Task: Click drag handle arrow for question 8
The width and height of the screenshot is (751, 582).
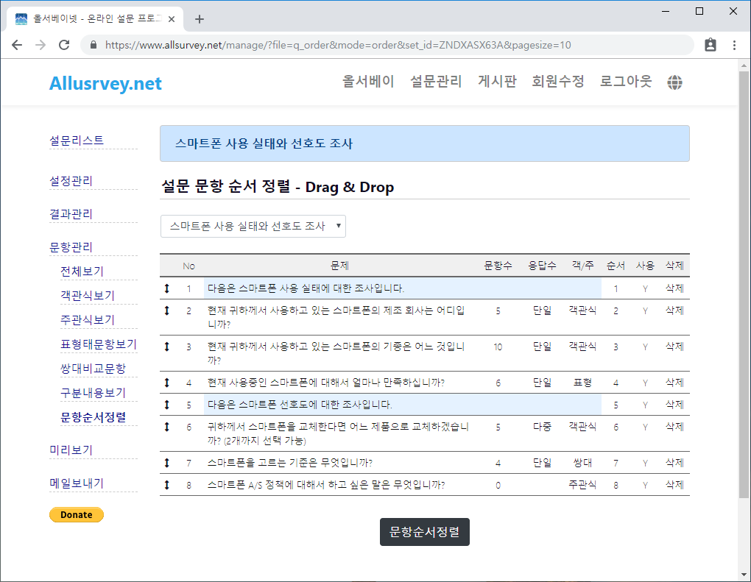Action: 167,485
